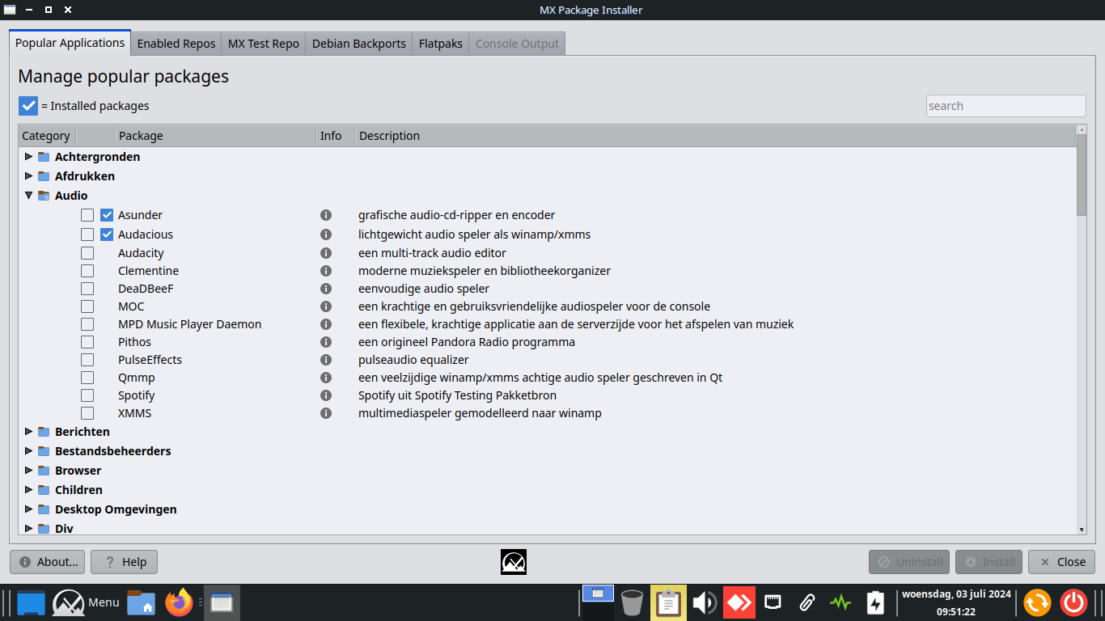
Task: Click the info icon for Audacity
Action: pyautogui.click(x=326, y=253)
